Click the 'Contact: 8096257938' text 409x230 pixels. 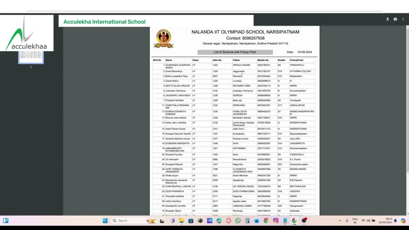245,38
